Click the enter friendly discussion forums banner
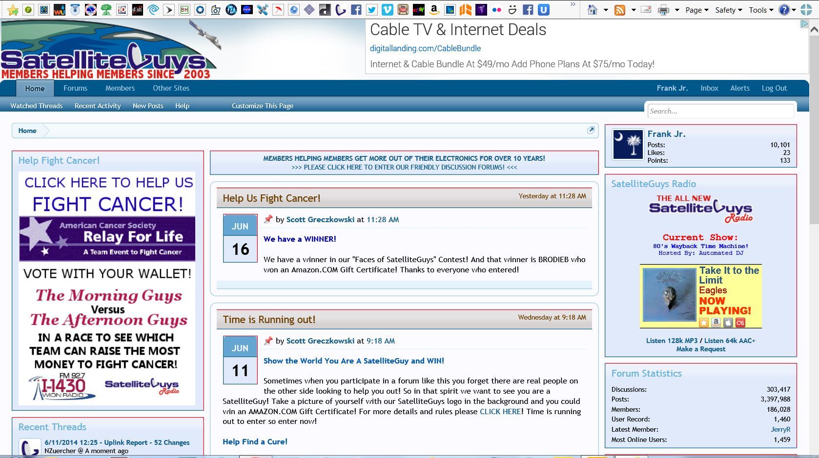This screenshot has height=458, width=819. click(404, 167)
